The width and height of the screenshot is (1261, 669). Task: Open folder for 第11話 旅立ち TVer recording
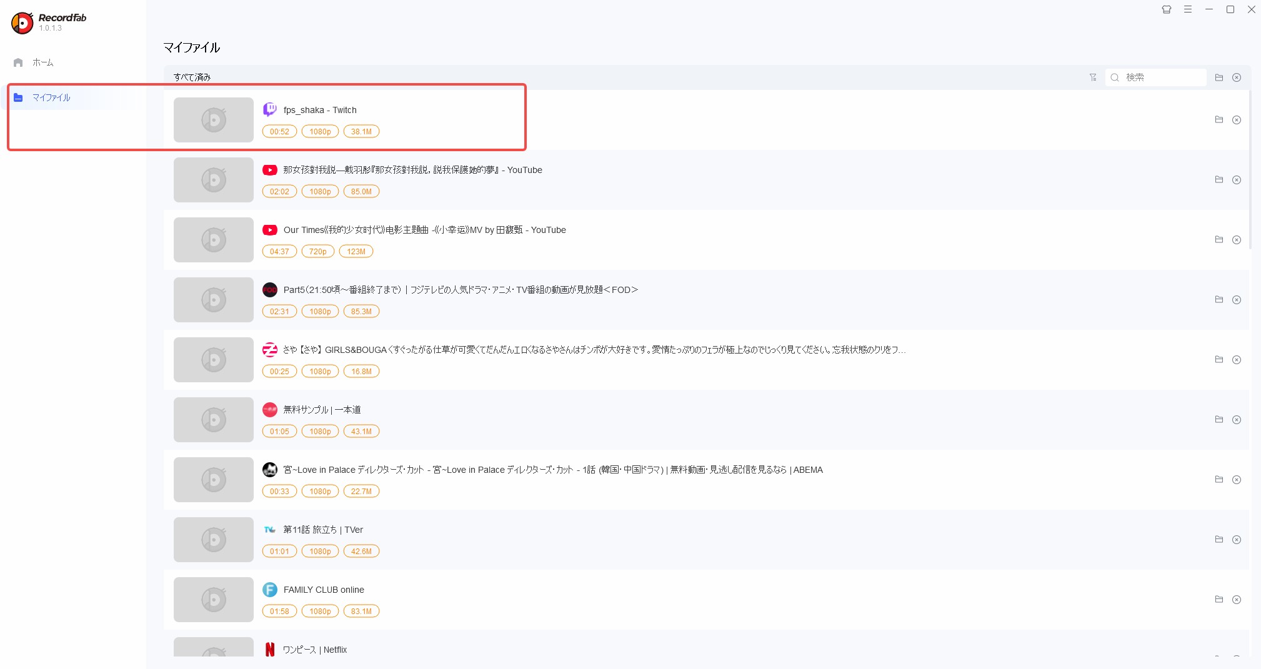(x=1219, y=539)
